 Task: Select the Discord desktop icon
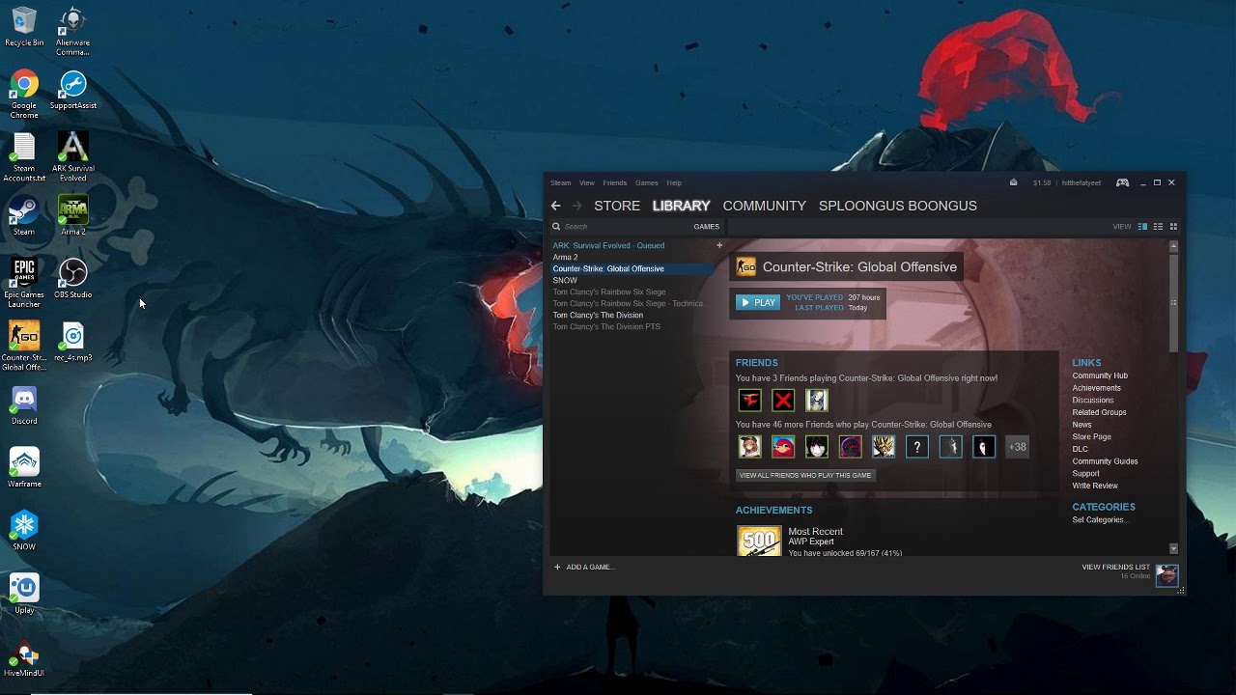(24, 405)
